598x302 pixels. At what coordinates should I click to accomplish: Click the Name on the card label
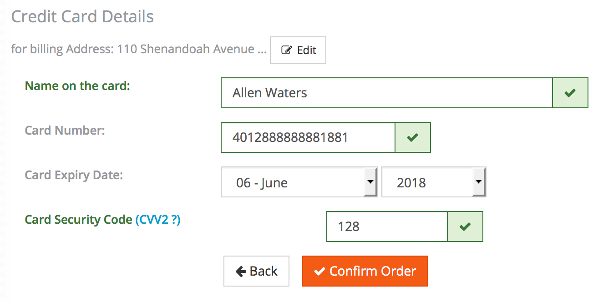point(77,86)
